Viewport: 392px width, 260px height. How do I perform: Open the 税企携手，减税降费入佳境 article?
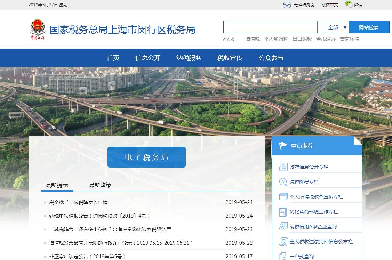[x=79, y=202]
